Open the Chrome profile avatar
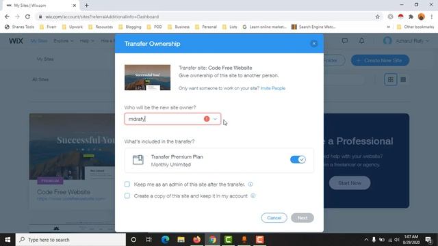 422,16
